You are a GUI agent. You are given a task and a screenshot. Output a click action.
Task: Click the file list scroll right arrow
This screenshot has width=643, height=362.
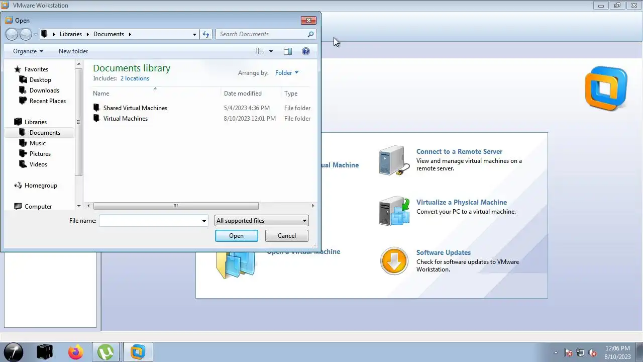coord(313,206)
